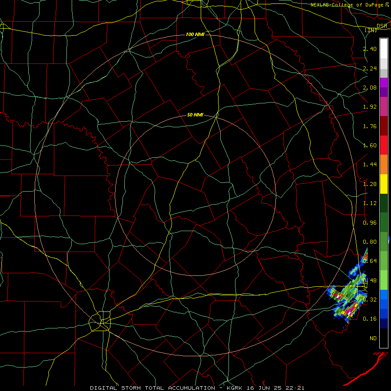391x391 pixels.
Task: Click the 100 NMI range ring label
Action: [x=195, y=34]
